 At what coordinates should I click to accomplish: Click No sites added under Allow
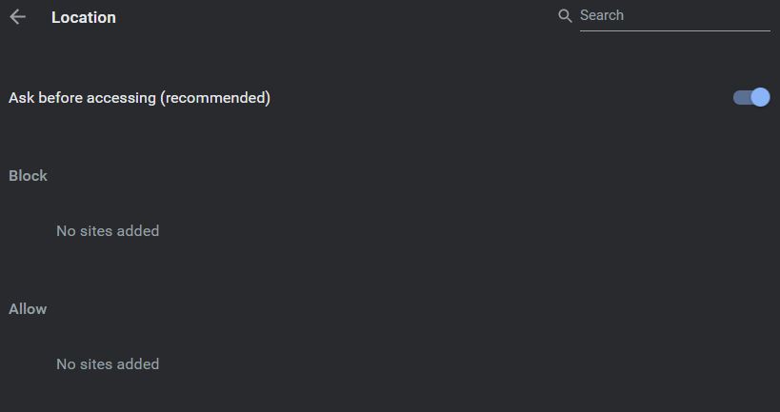(108, 363)
